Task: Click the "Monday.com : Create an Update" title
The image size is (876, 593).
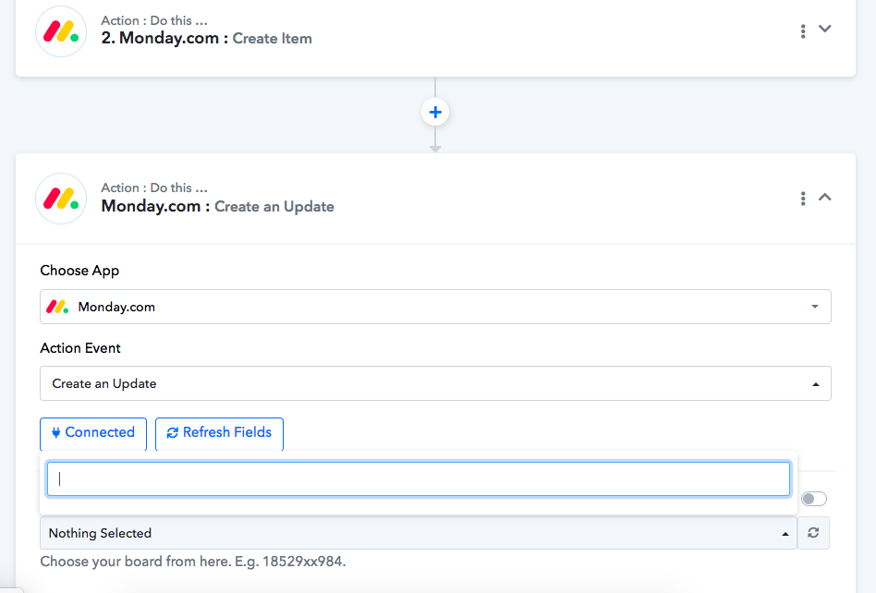Action: tap(217, 206)
